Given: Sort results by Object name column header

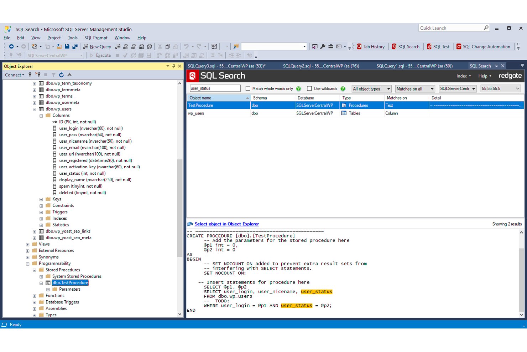Looking at the screenshot, I should (219, 98).
